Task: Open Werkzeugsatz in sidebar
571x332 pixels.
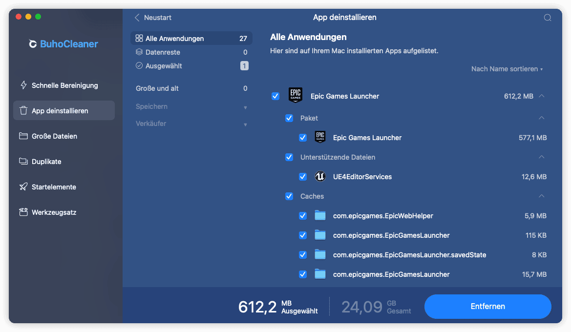Action: [x=63, y=212]
